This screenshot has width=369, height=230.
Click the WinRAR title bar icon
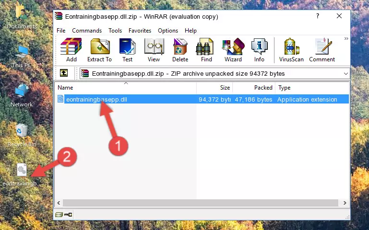pos(59,16)
